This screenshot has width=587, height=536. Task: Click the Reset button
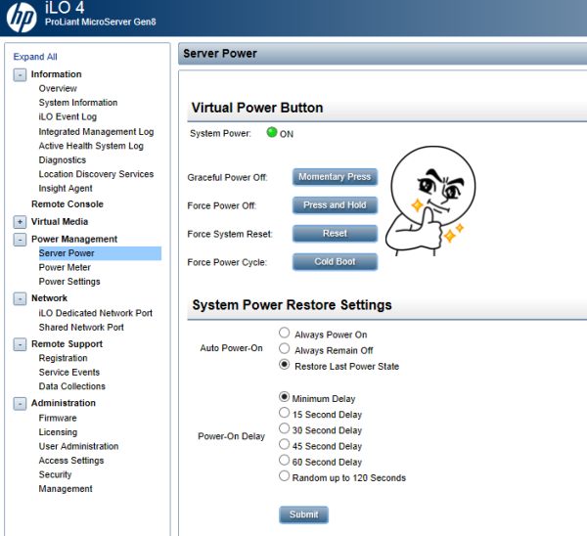pos(335,234)
